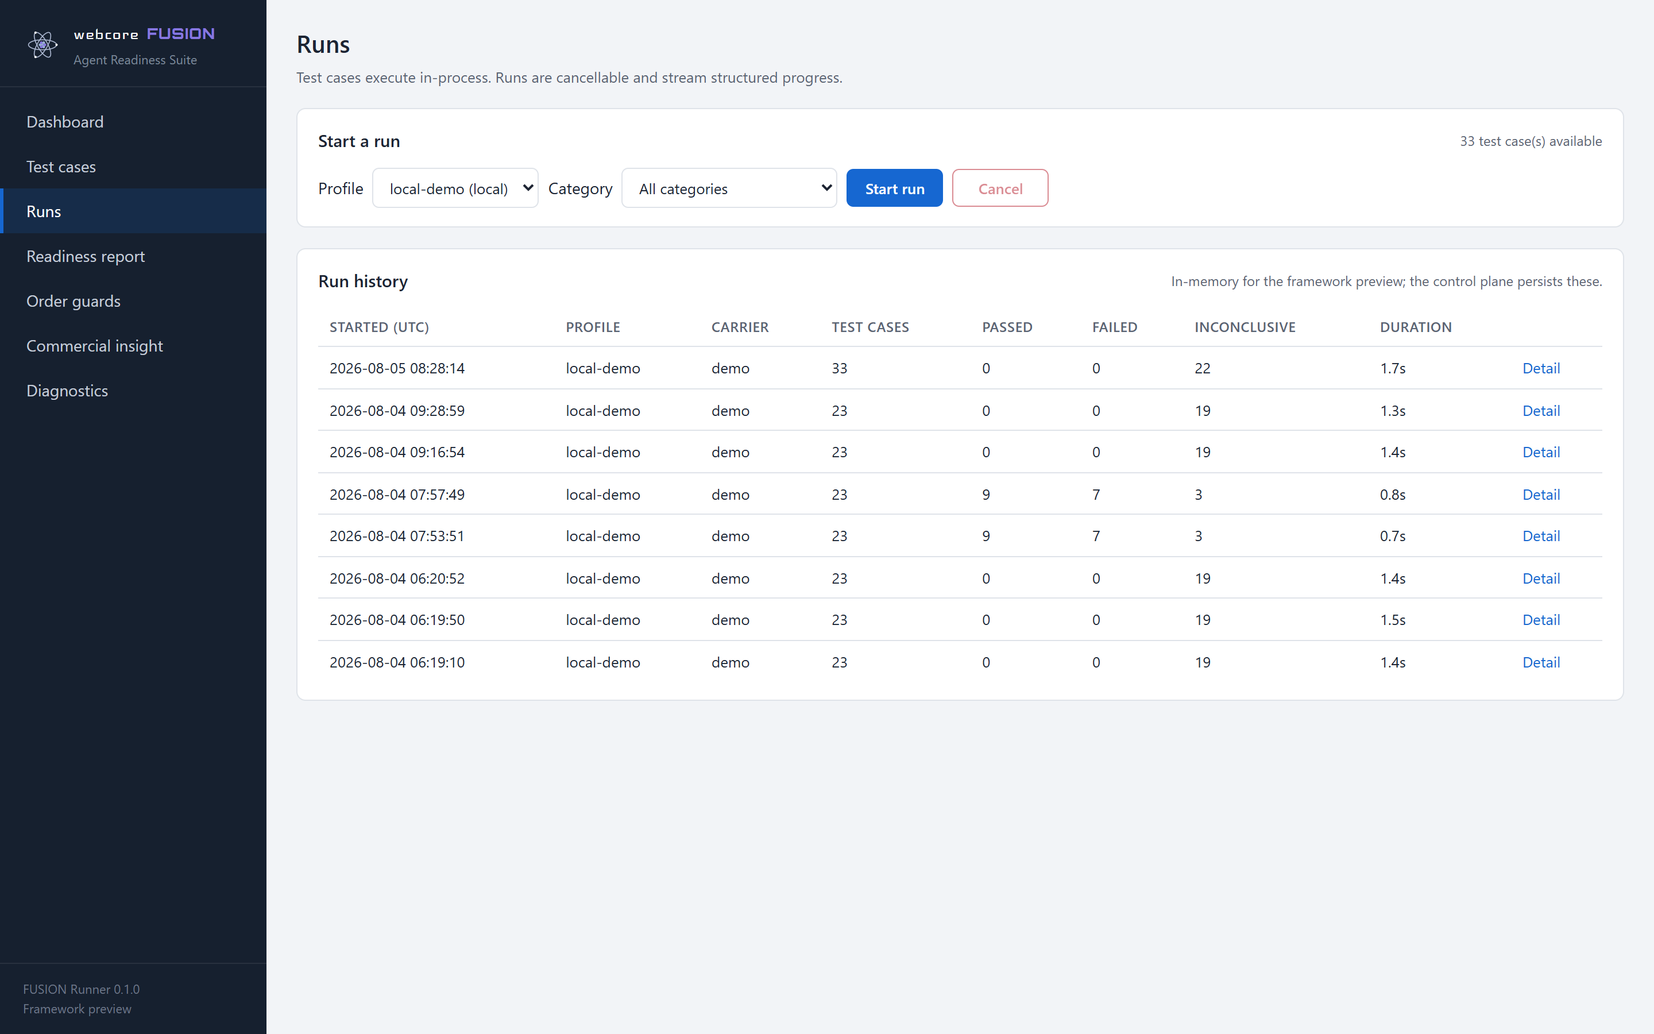Click the INCONCLUSIVE column header
Screen dimensions: 1654x1034
tap(1245, 327)
